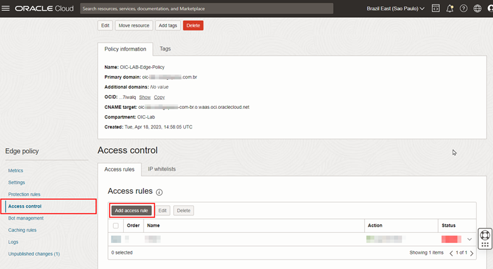Click Edit button in access rules toolbar

[x=162, y=210]
